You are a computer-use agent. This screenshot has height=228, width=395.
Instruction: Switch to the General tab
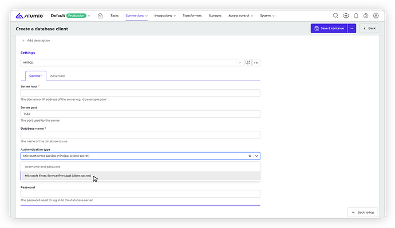(x=35, y=76)
